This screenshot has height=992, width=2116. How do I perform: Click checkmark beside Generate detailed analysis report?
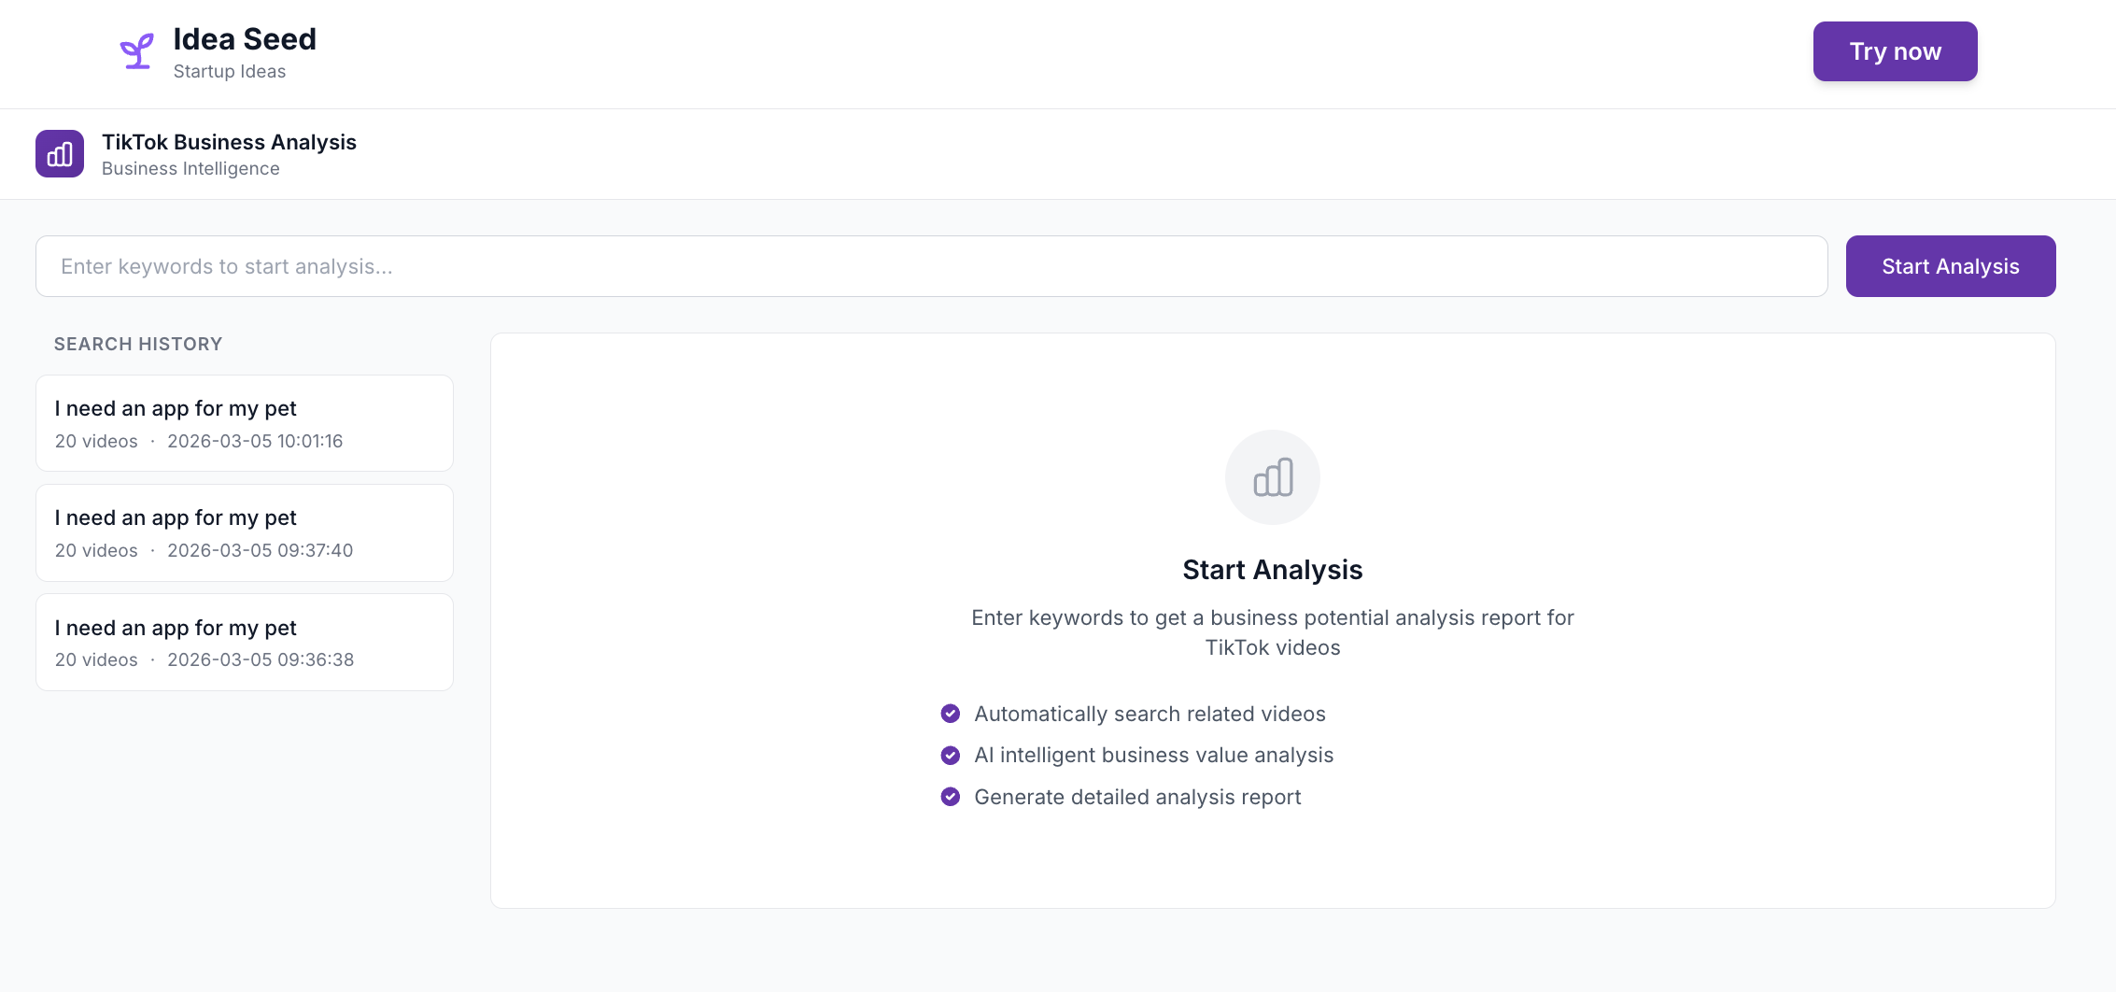[951, 797]
